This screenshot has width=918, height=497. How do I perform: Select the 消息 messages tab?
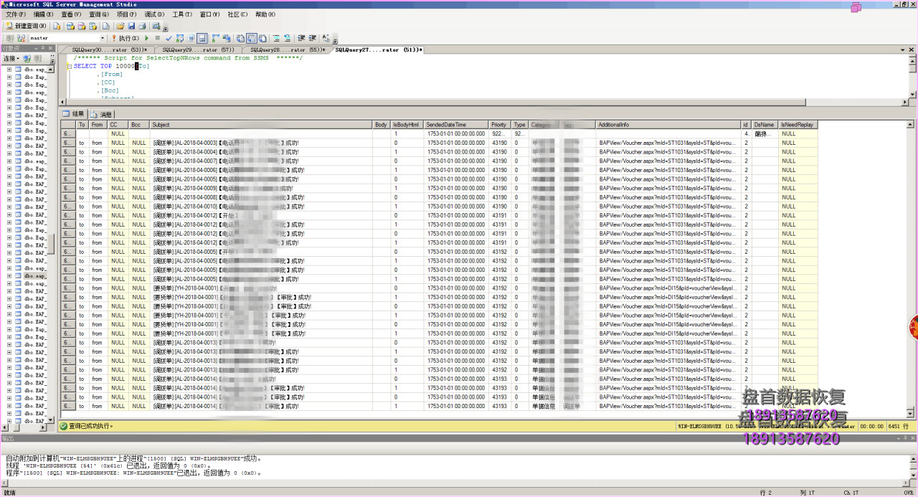(101, 114)
